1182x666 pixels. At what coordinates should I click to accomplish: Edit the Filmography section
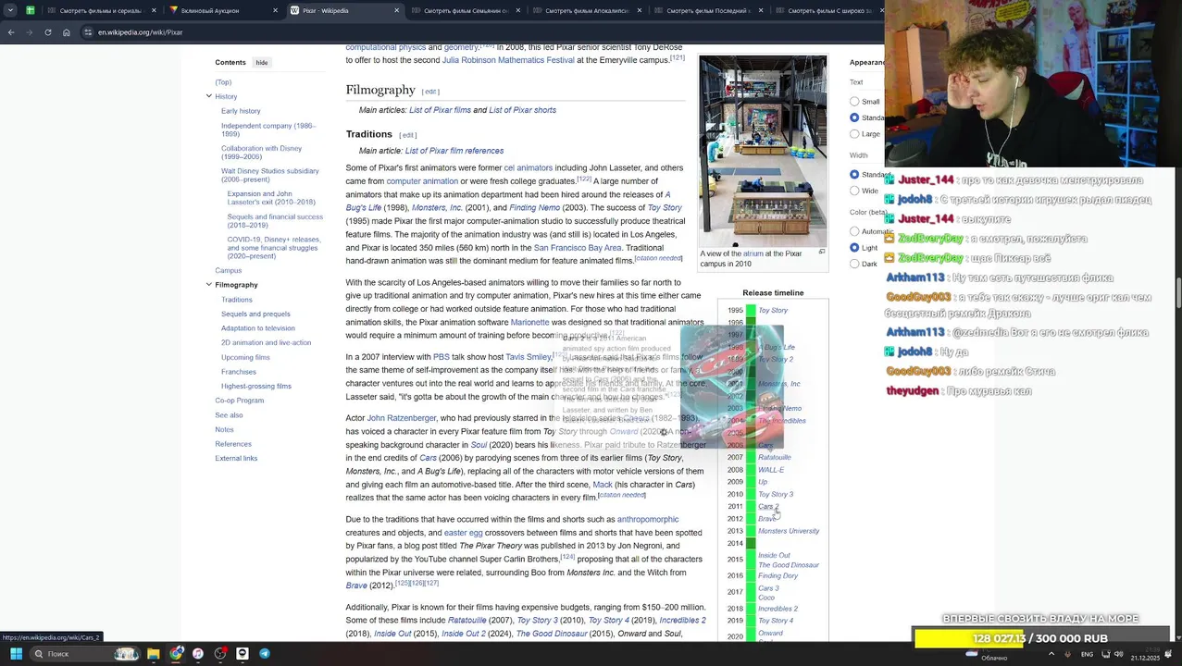coord(430,92)
